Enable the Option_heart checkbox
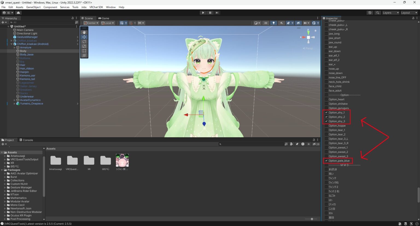 [x=326, y=99]
